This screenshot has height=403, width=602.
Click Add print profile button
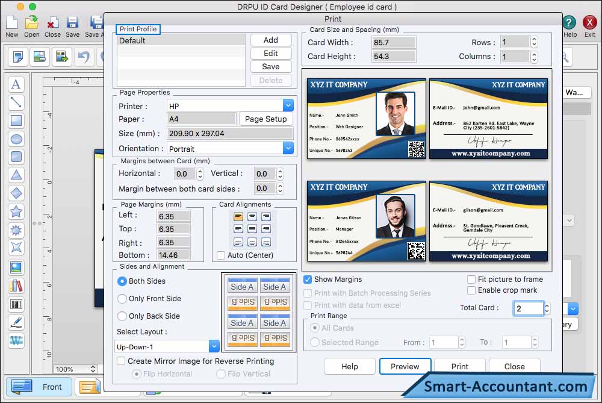271,40
